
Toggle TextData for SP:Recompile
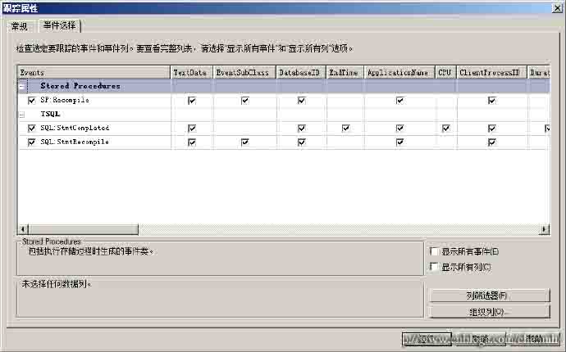pos(192,101)
